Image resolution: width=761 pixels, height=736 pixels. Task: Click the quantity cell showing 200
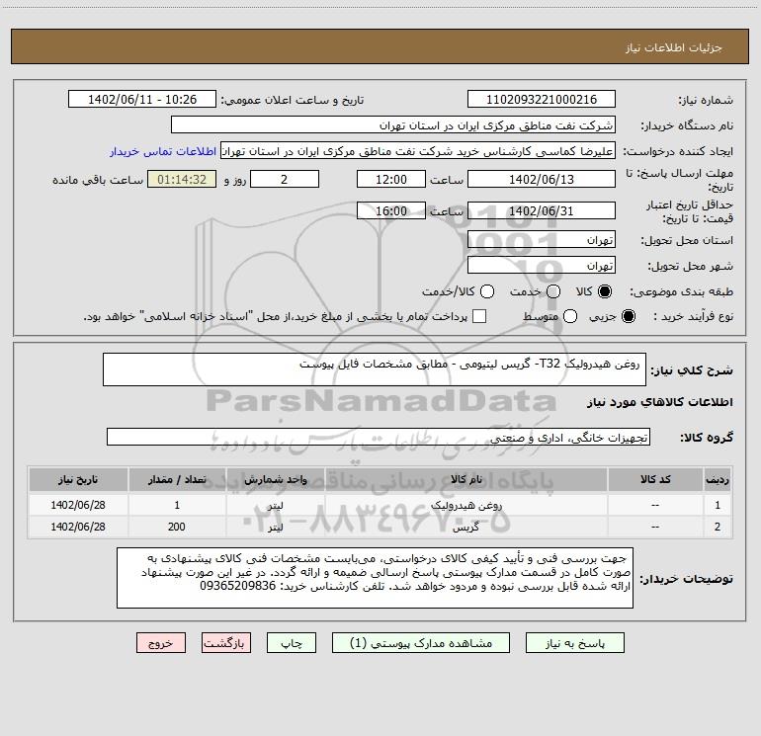(177, 527)
